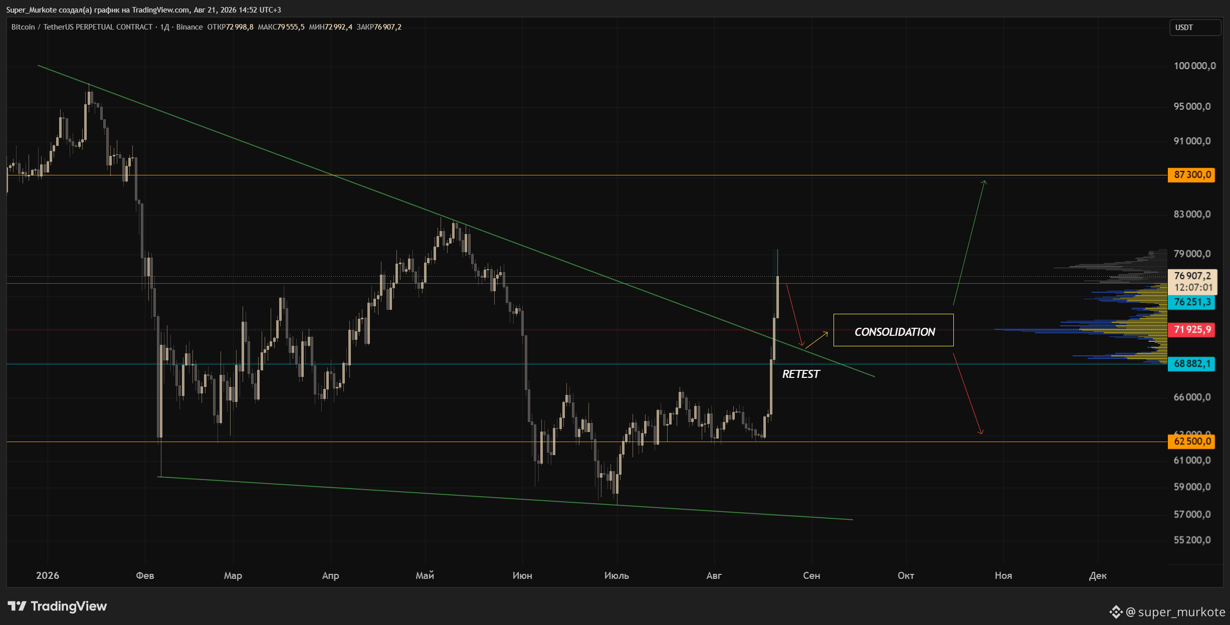
Task: Click the Дек month label on time axis
Action: click(x=1098, y=576)
